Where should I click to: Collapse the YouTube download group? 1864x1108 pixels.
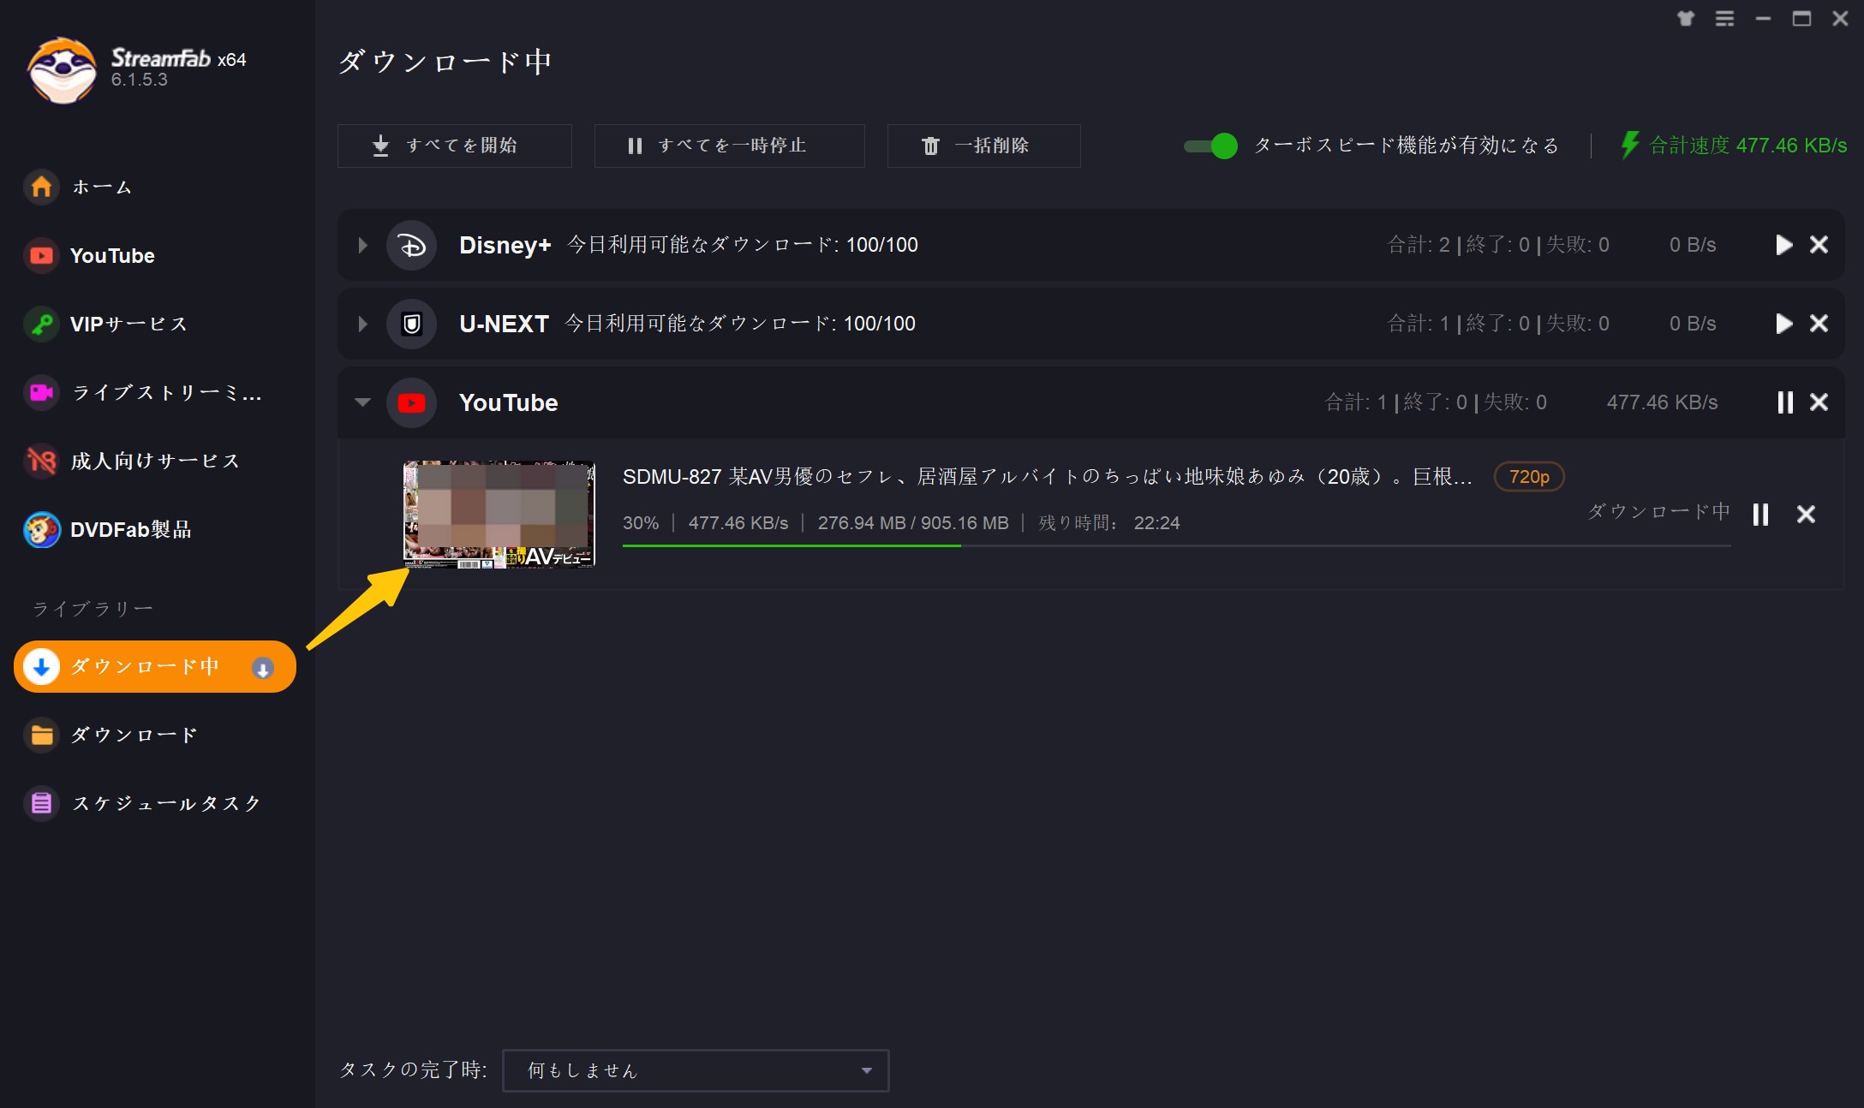(x=362, y=402)
